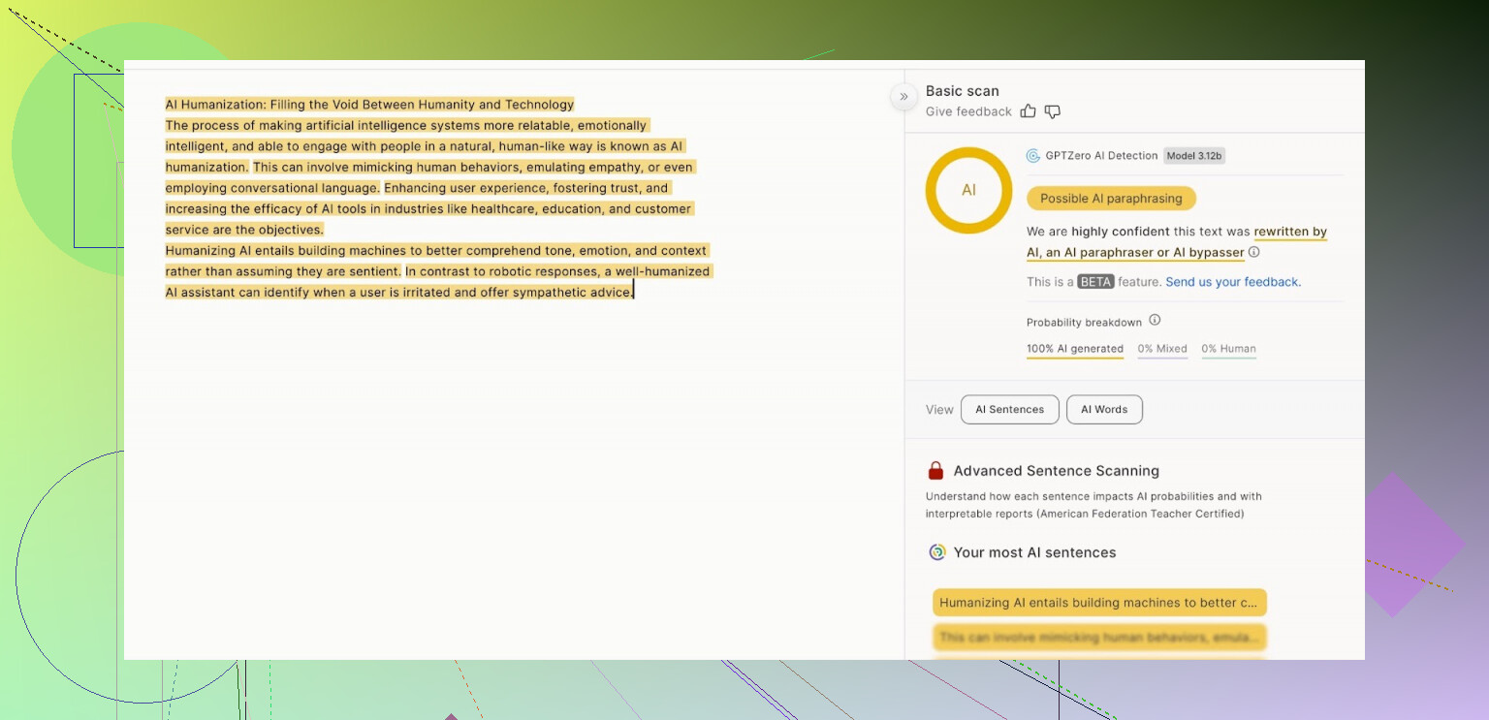The image size is (1489, 720).
Task: Select the 0% Human tab
Action: tap(1228, 349)
